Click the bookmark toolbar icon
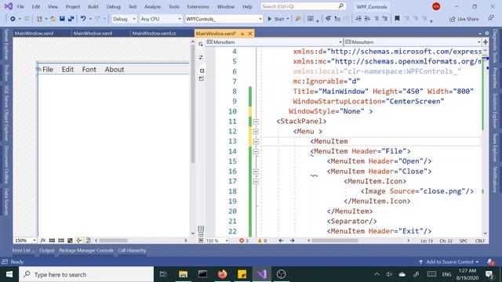The image size is (502, 282). tap(397, 19)
